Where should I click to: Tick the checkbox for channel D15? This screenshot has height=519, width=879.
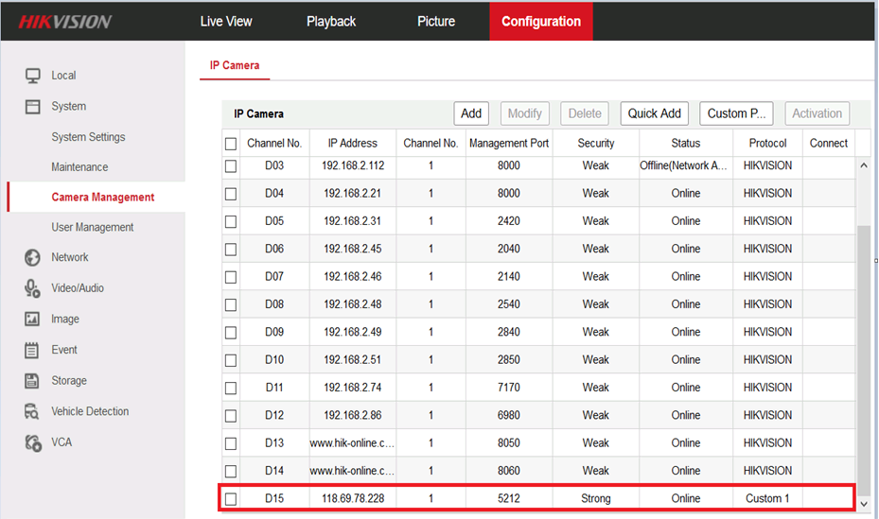click(x=231, y=498)
